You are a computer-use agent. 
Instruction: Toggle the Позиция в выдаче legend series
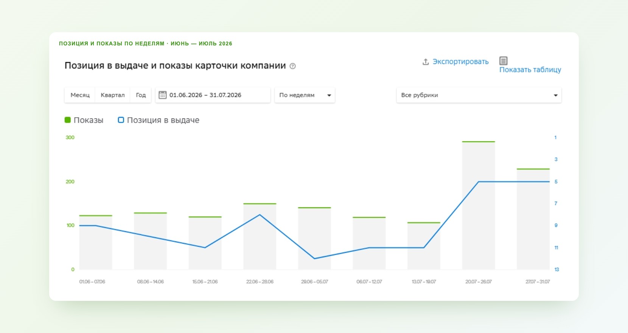pyautogui.click(x=159, y=120)
